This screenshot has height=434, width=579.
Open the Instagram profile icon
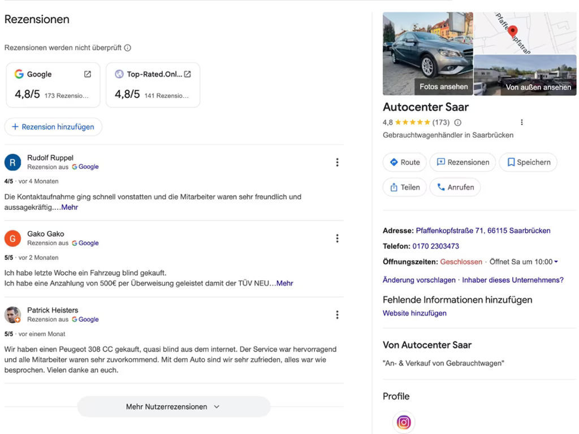click(x=404, y=422)
